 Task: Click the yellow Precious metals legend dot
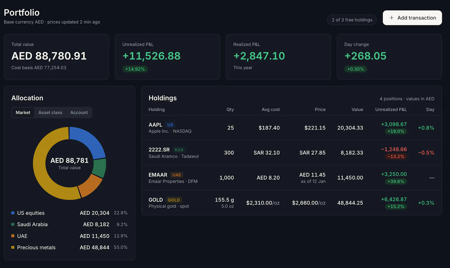pos(13,247)
